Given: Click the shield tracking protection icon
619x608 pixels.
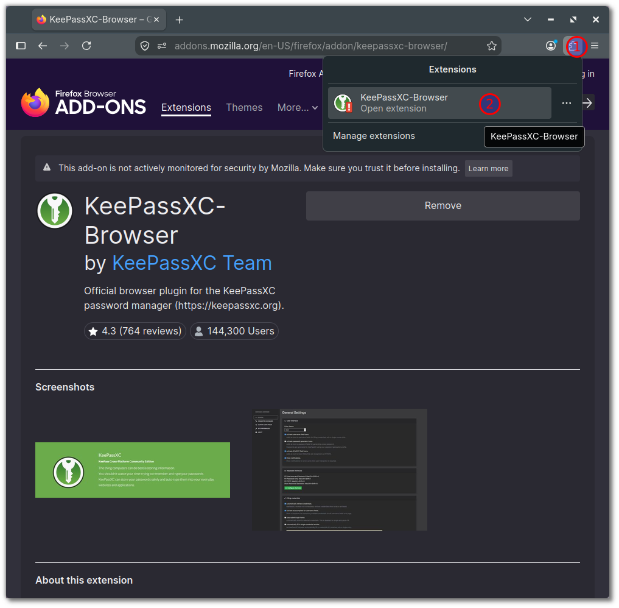Looking at the screenshot, I should 145,46.
